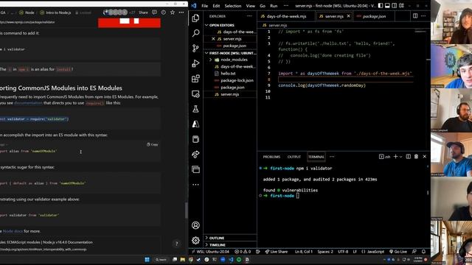The width and height of the screenshot is (472, 265).
Task: Open the Selection menu
Action: [233, 6]
